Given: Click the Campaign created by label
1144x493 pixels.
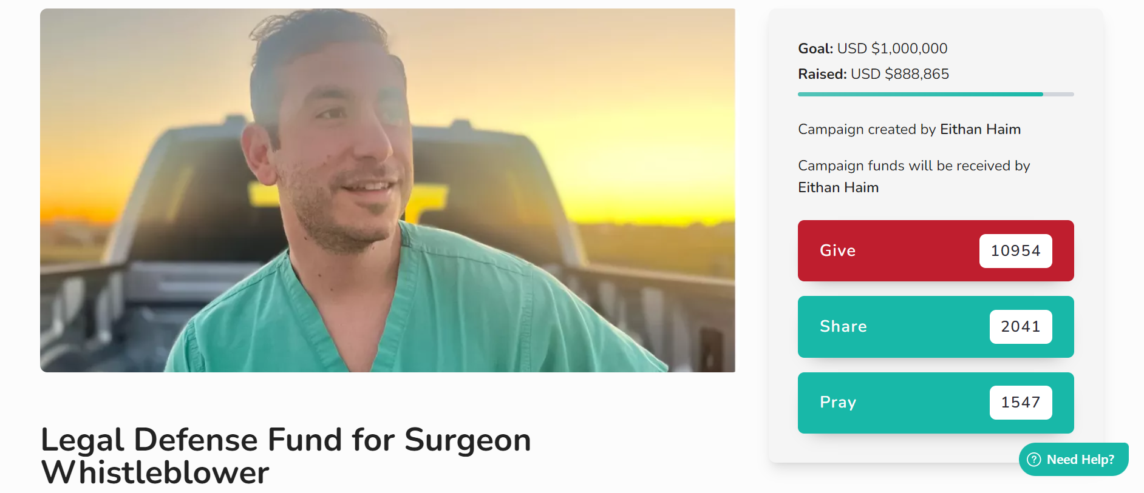Looking at the screenshot, I should click(x=867, y=129).
